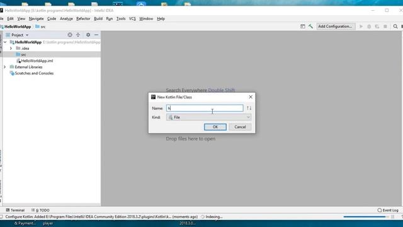Open the Window menu

146,18
